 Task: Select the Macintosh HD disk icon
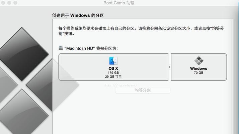[61, 48]
